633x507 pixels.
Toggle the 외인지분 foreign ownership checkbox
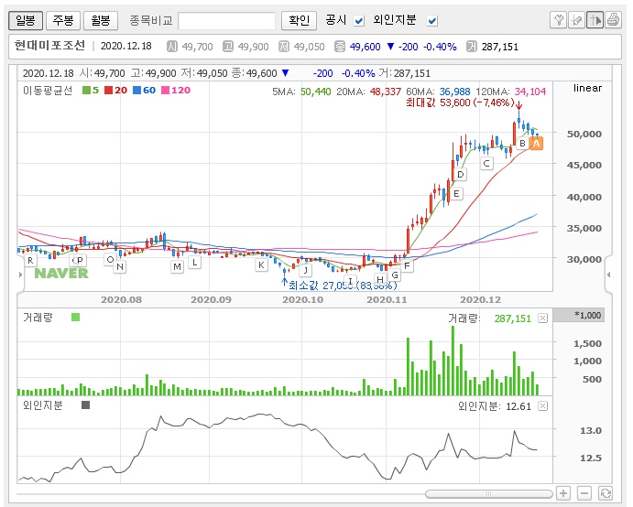(432, 20)
